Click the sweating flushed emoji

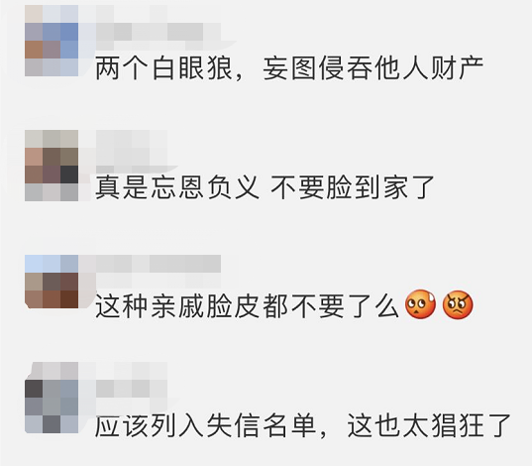[420, 304]
